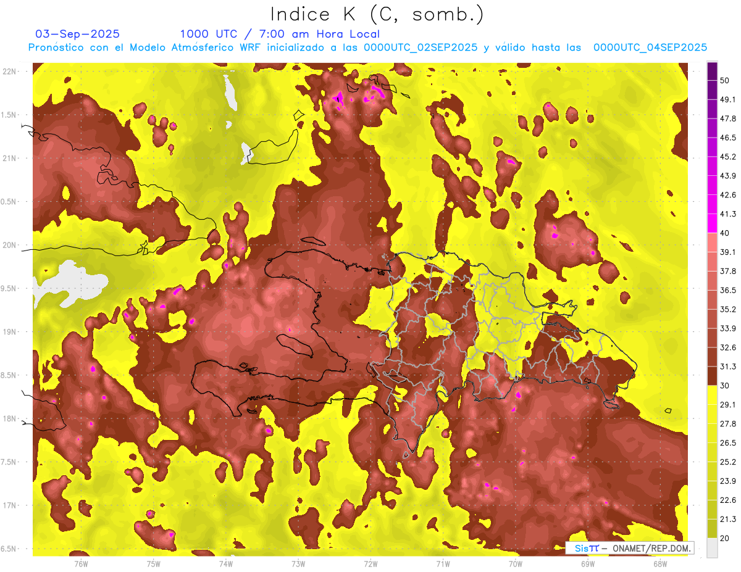Screen dimensions: 741x572
Task: Click the valid-until time "0000UTC_04SEP2025"
Action: coord(650,48)
